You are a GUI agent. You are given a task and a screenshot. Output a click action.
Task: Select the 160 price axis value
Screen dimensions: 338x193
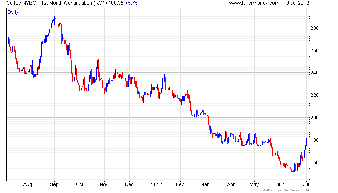pos(314,162)
